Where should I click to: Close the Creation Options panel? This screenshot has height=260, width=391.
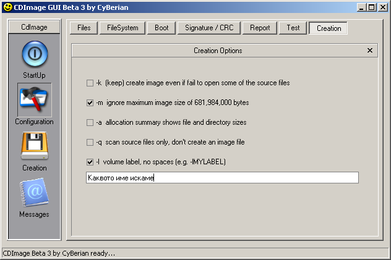(370, 51)
